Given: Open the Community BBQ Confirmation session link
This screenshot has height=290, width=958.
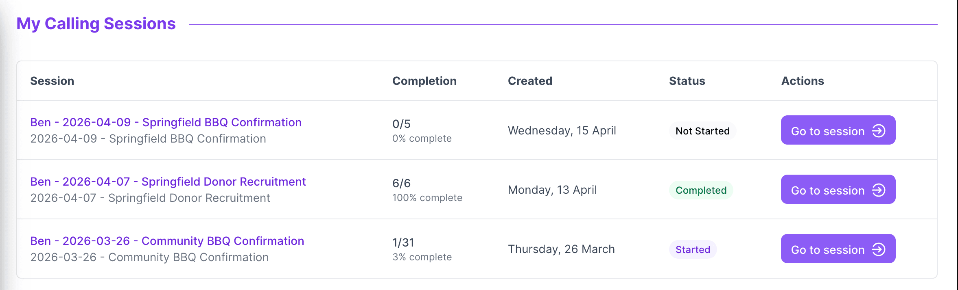Looking at the screenshot, I should pos(167,241).
